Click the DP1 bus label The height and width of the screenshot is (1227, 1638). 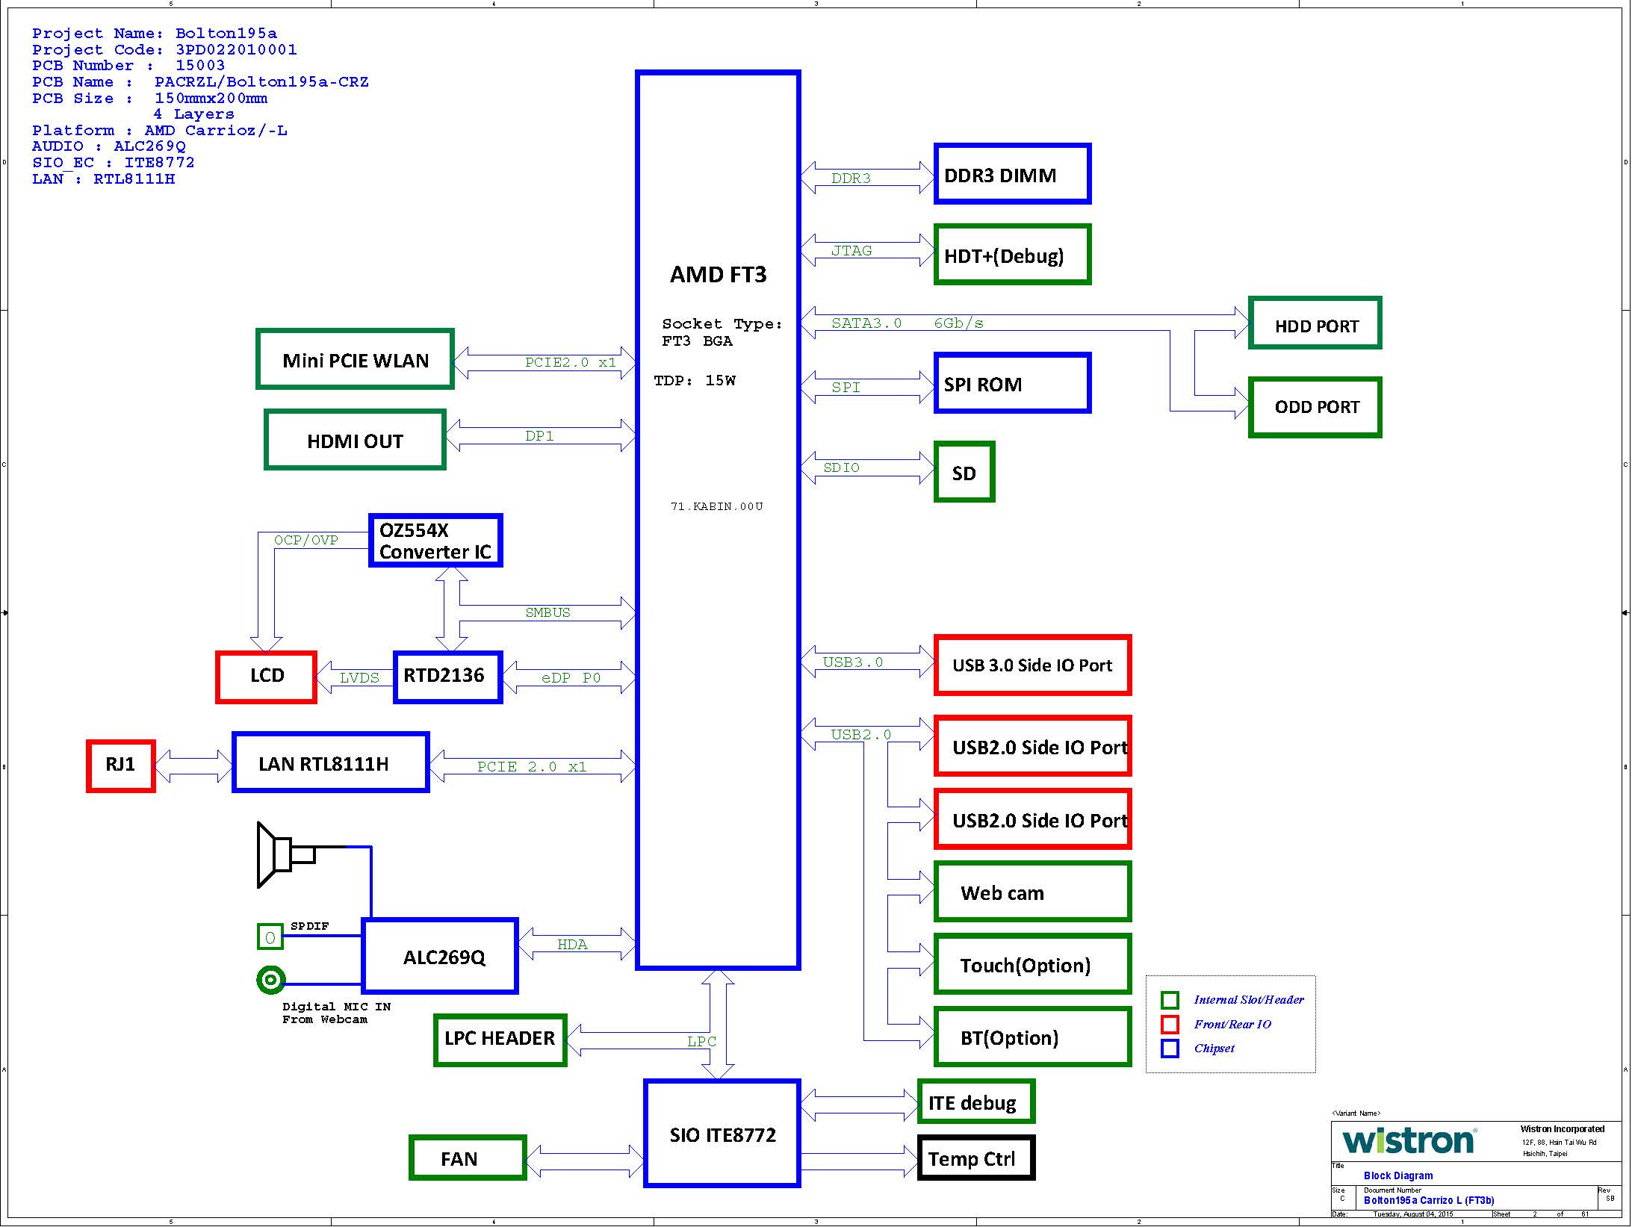[x=539, y=436]
